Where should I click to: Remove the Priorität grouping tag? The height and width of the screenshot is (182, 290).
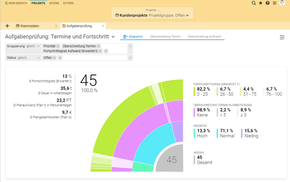point(58,46)
